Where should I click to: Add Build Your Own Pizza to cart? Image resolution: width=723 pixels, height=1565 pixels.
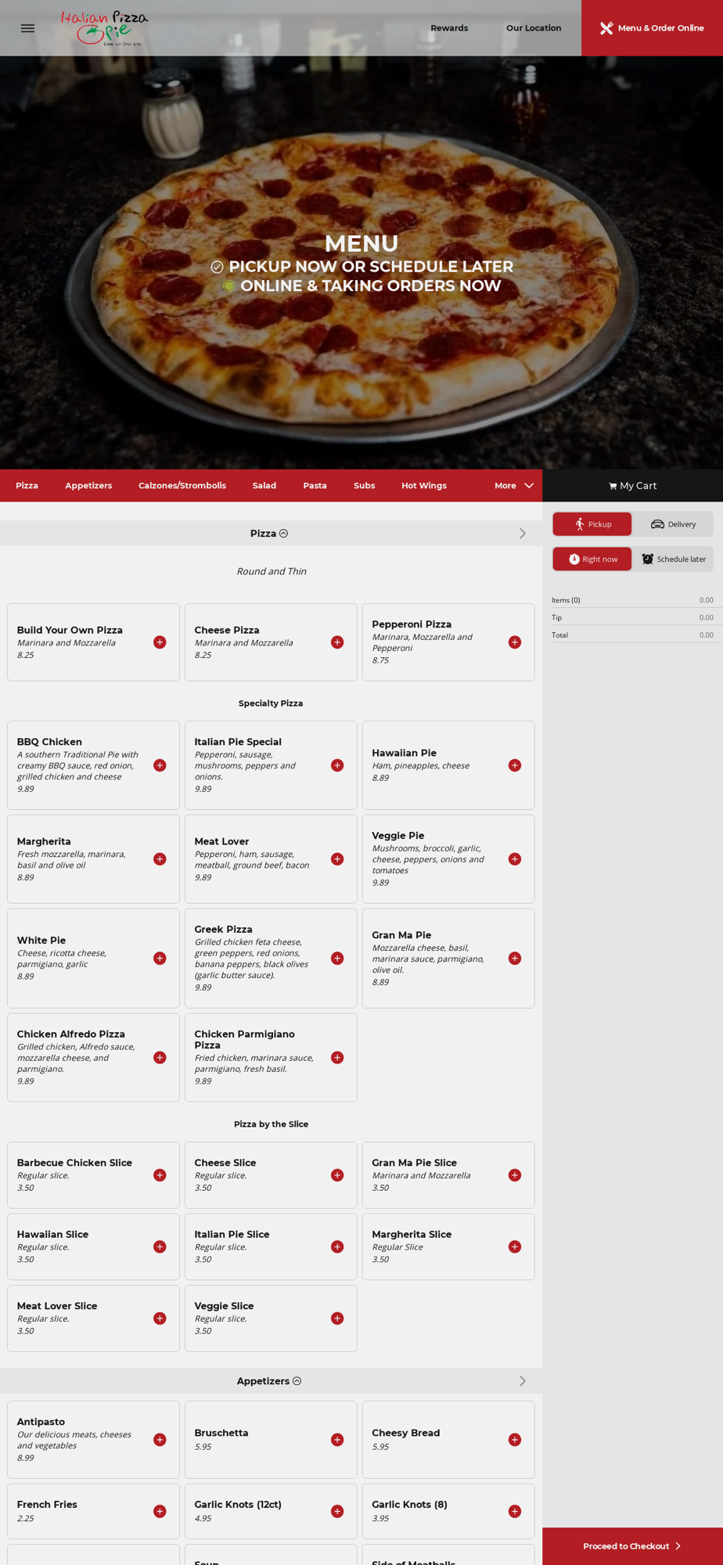(x=160, y=642)
